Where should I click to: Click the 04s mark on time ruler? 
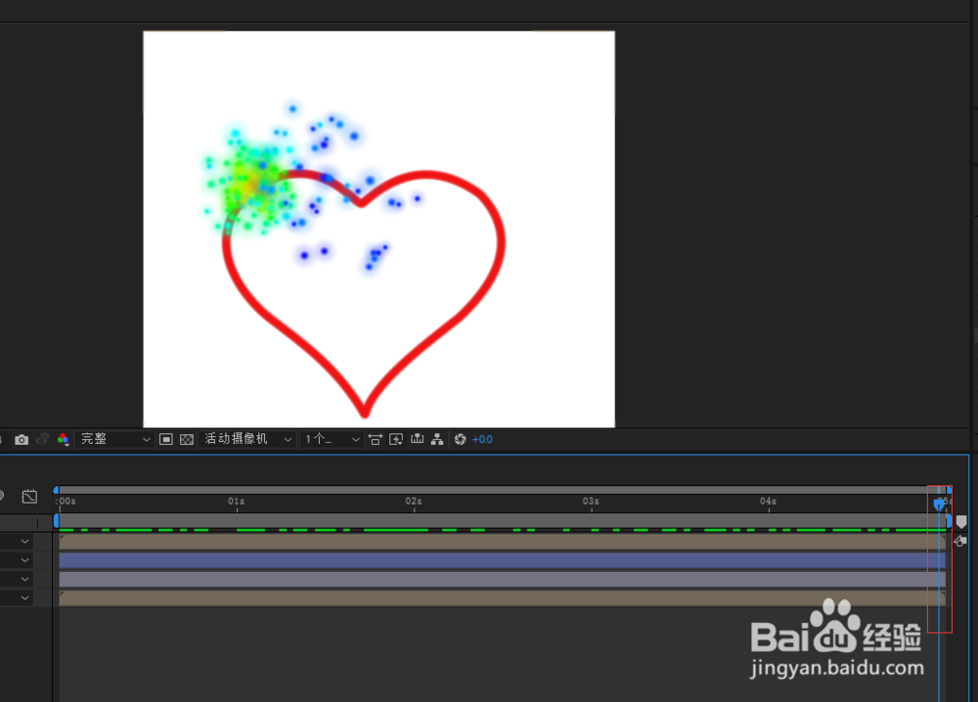(769, 502)
